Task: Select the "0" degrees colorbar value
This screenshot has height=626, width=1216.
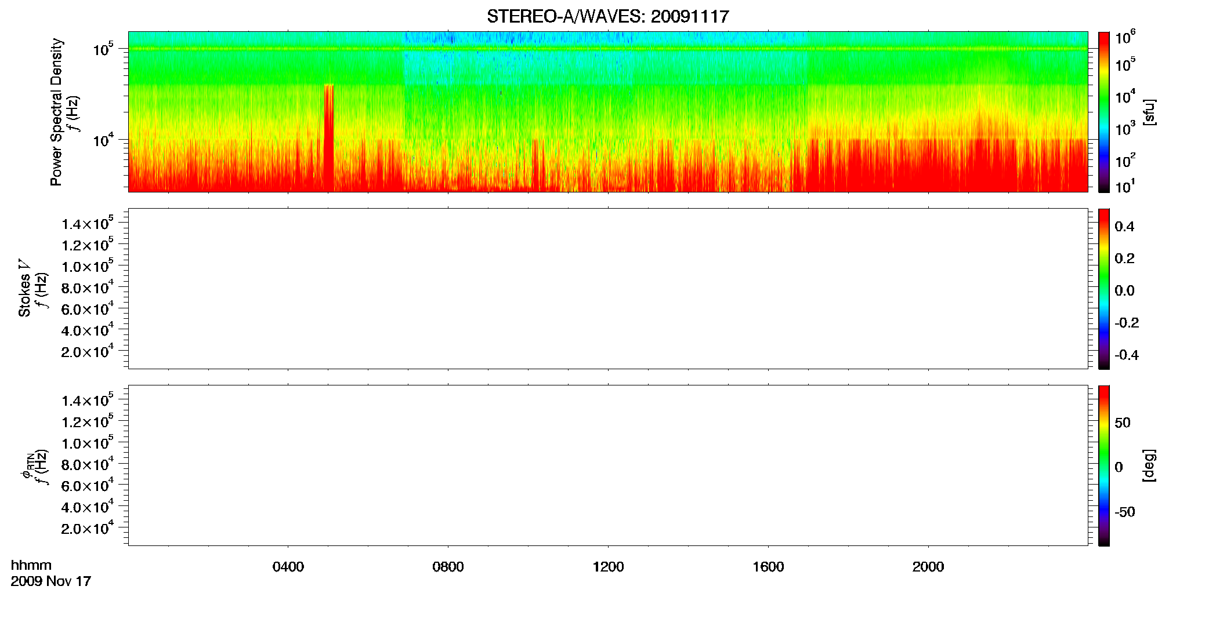Action: [x=1119, y=467]
